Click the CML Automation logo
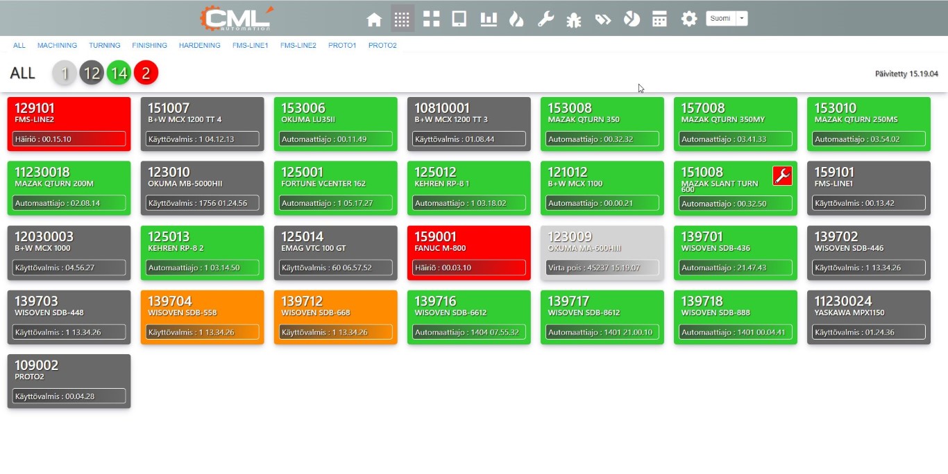The height and width of the screenshot is (474, 948). coord(237,19)
